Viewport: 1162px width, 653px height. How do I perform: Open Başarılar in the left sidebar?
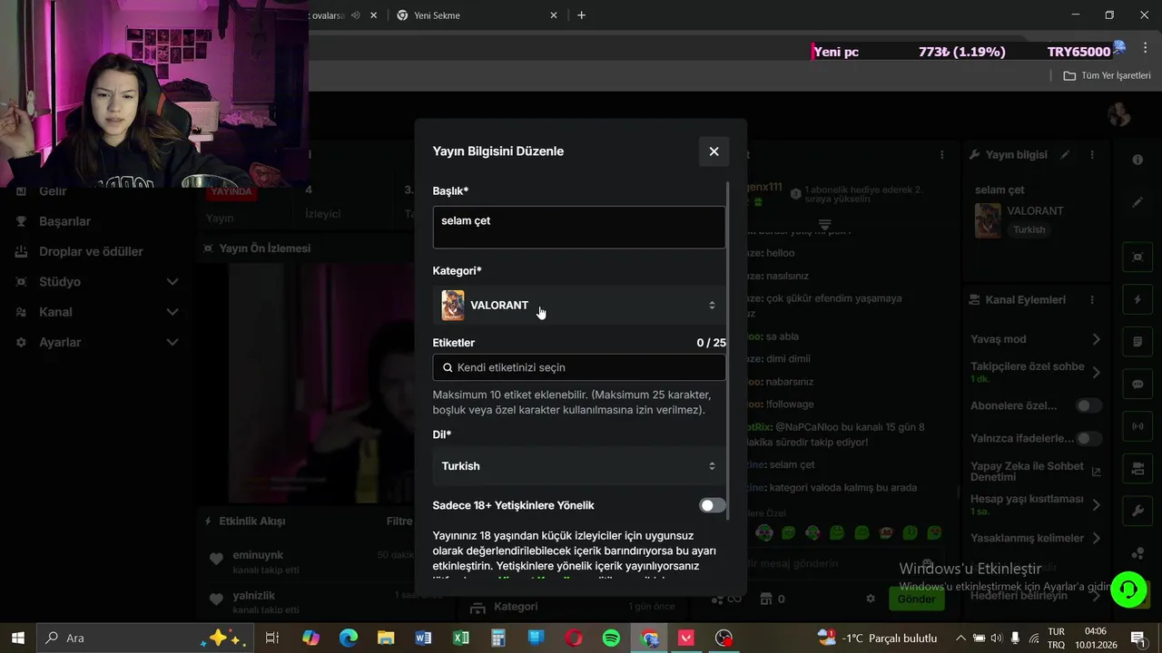tap(64, 221)
